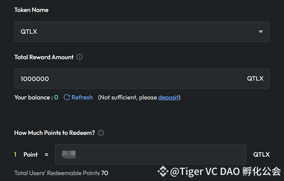This screenshot has height=181, width=284.
Task: Click the QTLX suffix inside the reward field
Action: [255, 79]
